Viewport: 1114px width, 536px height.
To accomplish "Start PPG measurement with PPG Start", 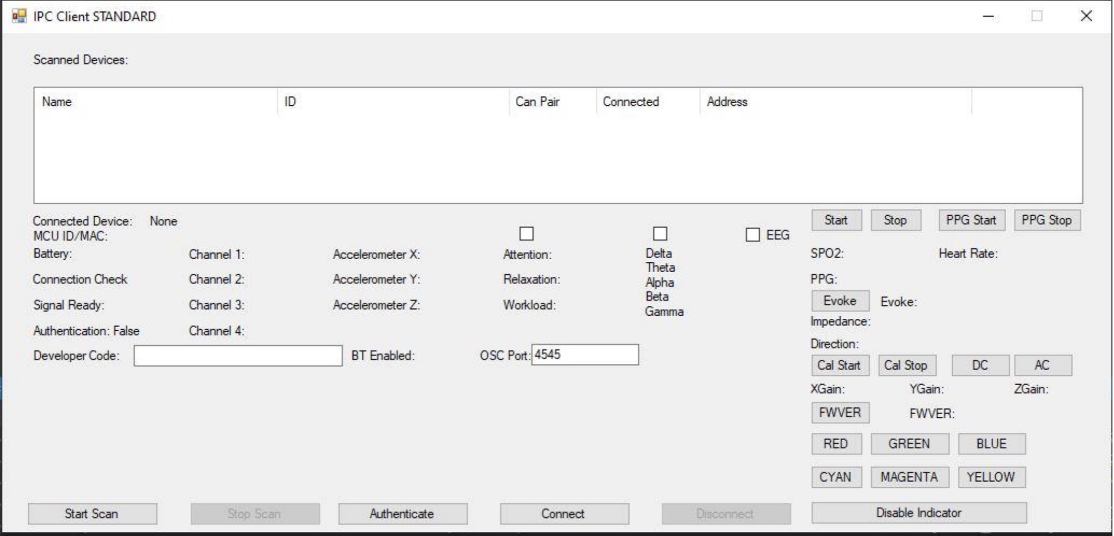I will click(971, 220).
